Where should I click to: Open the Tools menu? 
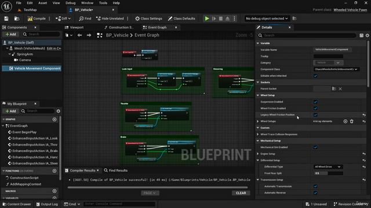click(x=103, y=3)
